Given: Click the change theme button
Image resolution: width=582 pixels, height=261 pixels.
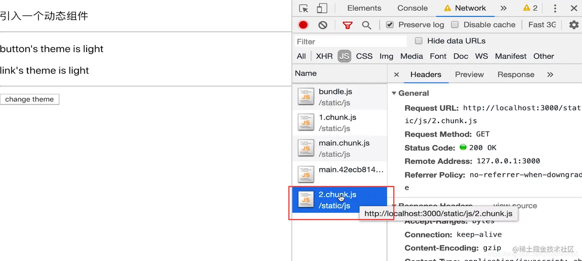Looking at the screenshot, I should (30, 99).
